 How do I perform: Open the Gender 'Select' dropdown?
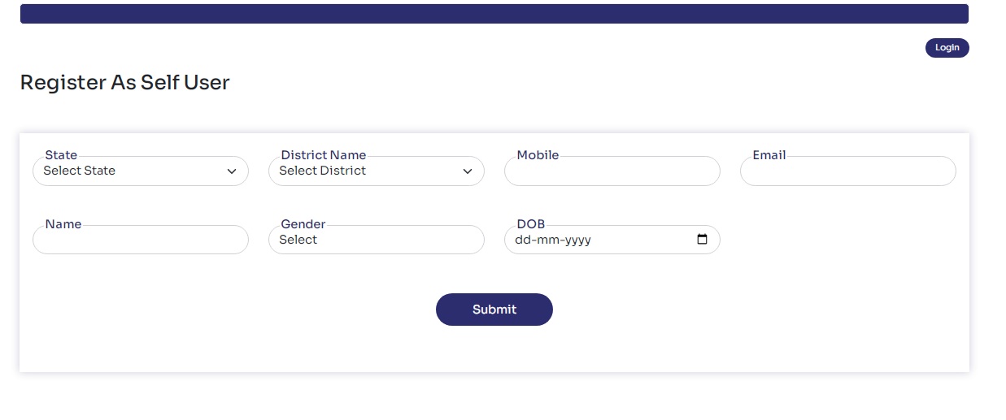coord(376,240)
